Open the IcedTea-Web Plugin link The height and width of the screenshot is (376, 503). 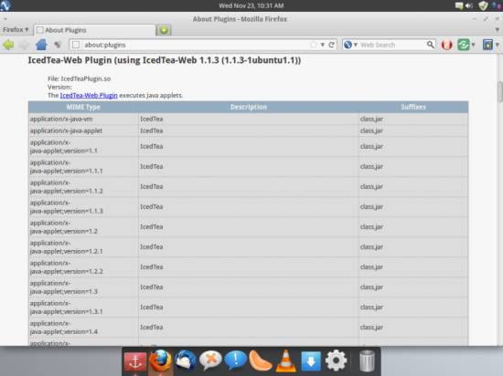coord(89,95)
